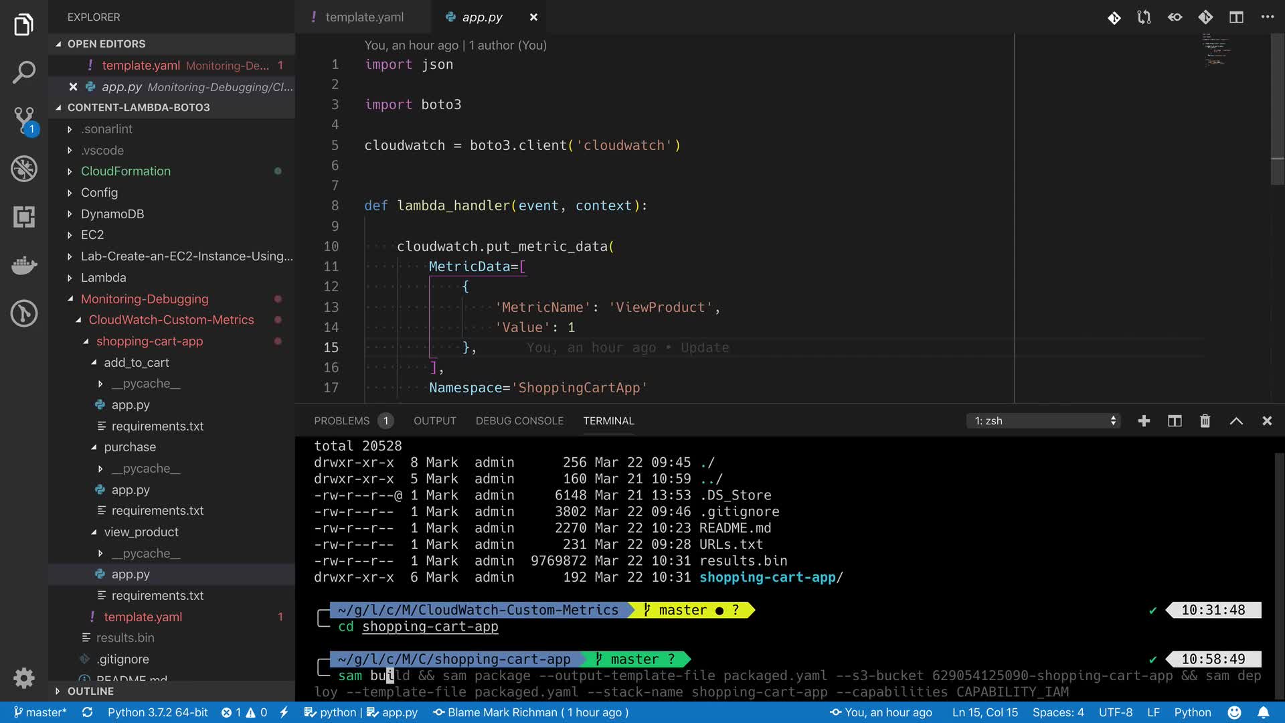This screenshot has height=723, width=1285.
Task: Click the master* branch in status bar
Action: coord(40,712)
